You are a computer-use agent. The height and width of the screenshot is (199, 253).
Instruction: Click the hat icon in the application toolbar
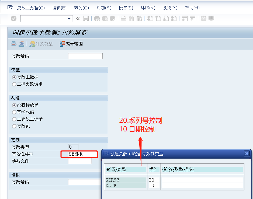pyautogui.click(x=13, y=44)
